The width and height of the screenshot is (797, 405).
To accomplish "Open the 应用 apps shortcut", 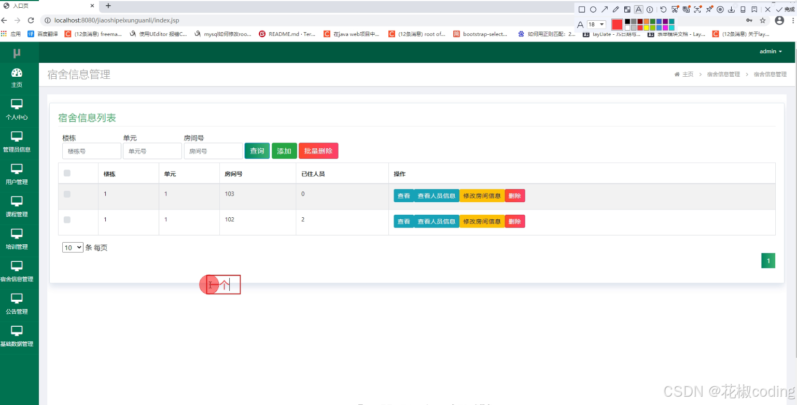I will coord(11,34).
